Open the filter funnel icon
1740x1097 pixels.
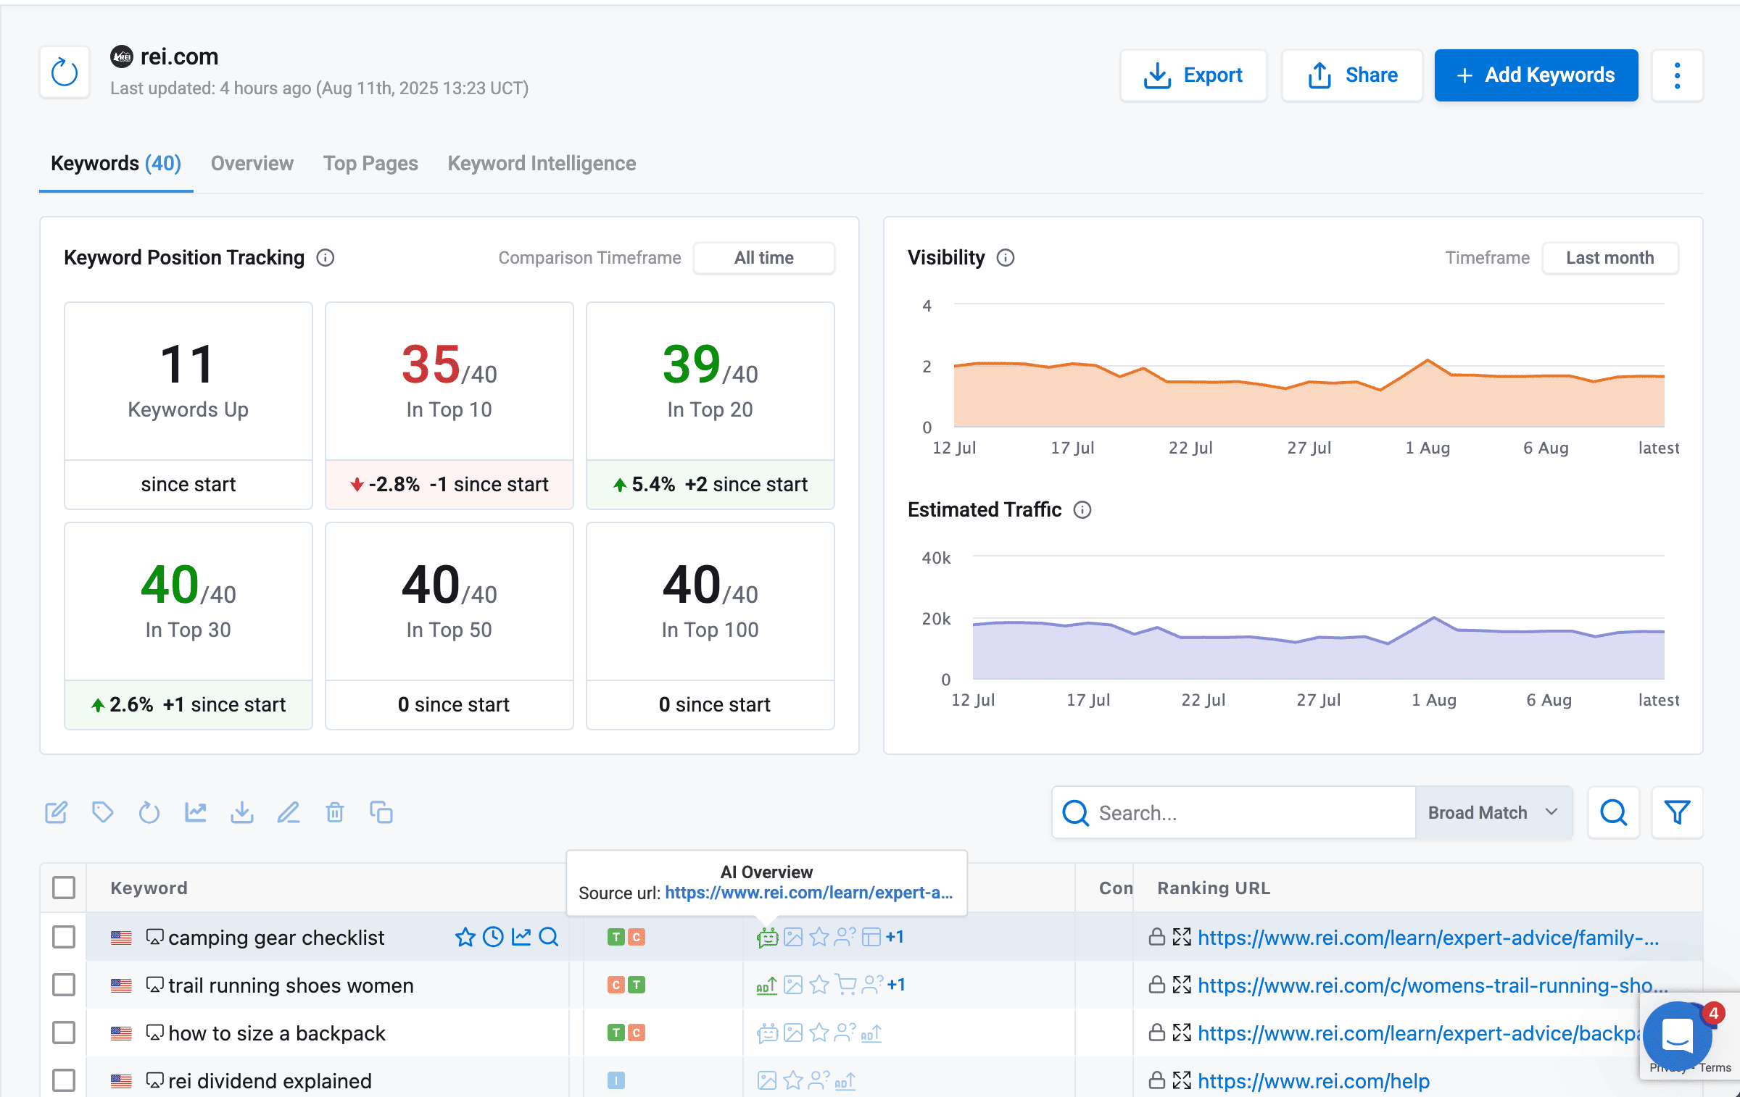point(1677,812)
